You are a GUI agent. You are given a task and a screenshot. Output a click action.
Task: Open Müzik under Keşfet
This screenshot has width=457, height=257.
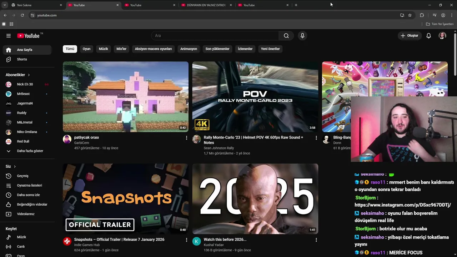(x=28, y=237)
